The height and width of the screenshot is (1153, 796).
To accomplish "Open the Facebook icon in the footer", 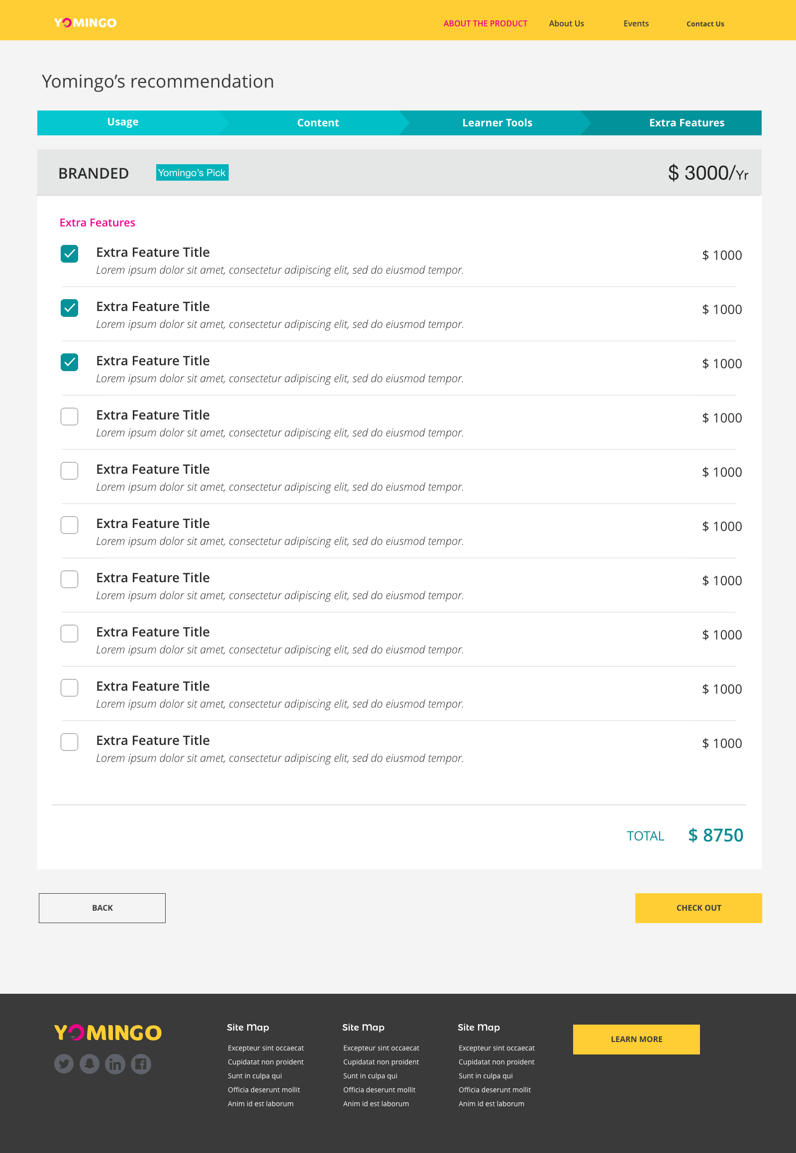I will [141, 1064].
